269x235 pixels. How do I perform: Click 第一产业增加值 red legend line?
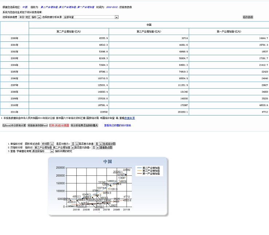click(139, 174)
